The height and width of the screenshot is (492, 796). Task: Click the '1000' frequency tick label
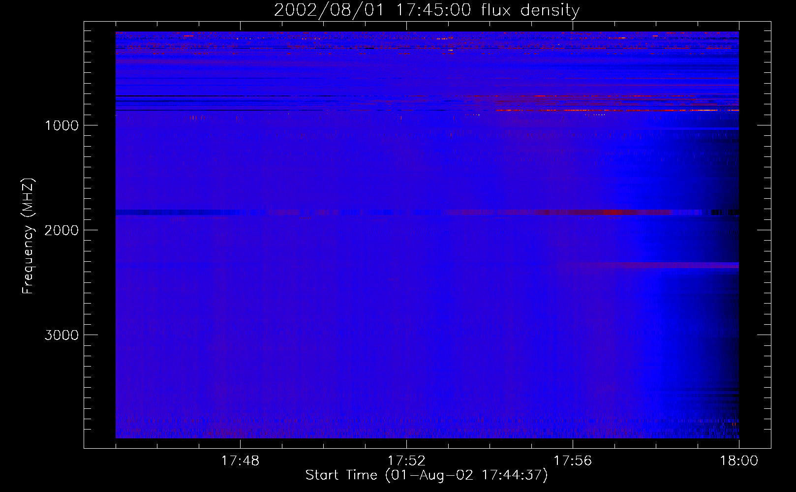(61, 125)
